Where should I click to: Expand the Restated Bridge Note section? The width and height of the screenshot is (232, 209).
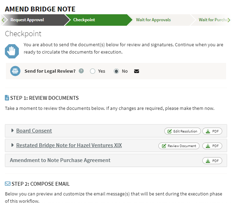(x=13, y=145)
